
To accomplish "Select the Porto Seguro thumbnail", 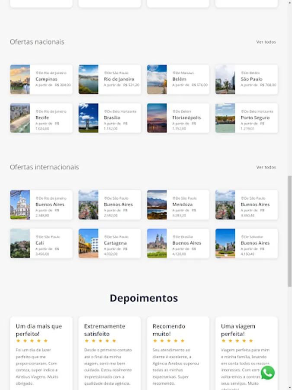I will pyautogui.click(x=225, y=118).
